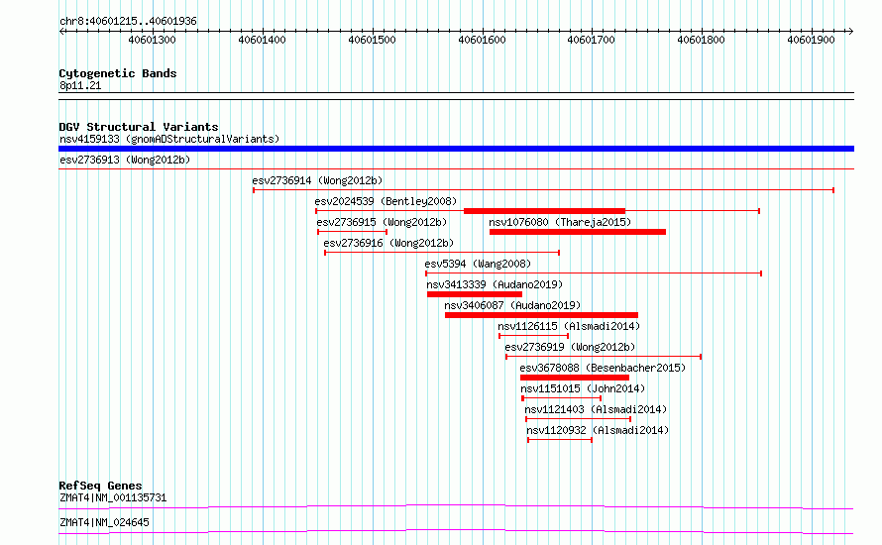Click the red bar under nsv3413339
882x545 pixels.
(475, 294)
